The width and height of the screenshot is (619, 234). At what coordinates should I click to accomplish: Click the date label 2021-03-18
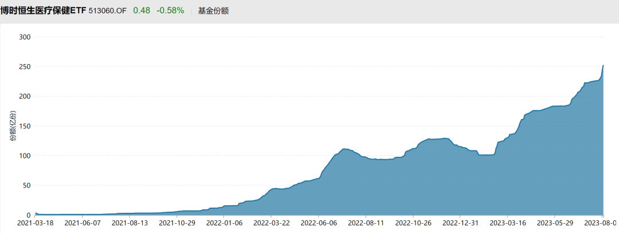tap(35, 223)
